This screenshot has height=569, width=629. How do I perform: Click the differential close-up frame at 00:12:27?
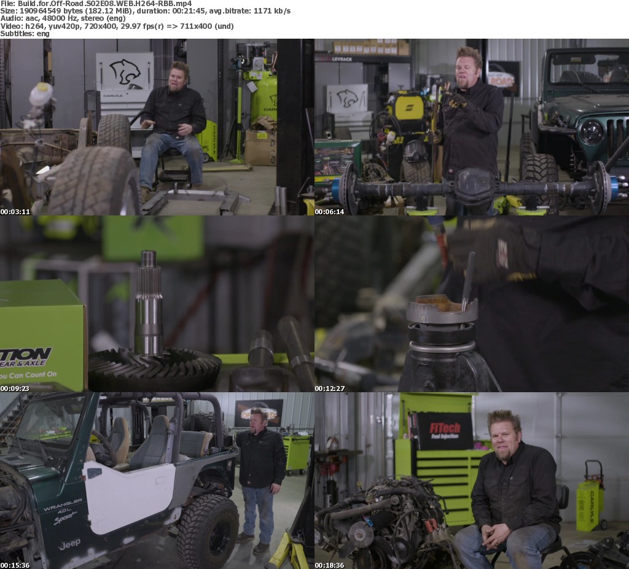pyautogui.click(x=471, y=304)
